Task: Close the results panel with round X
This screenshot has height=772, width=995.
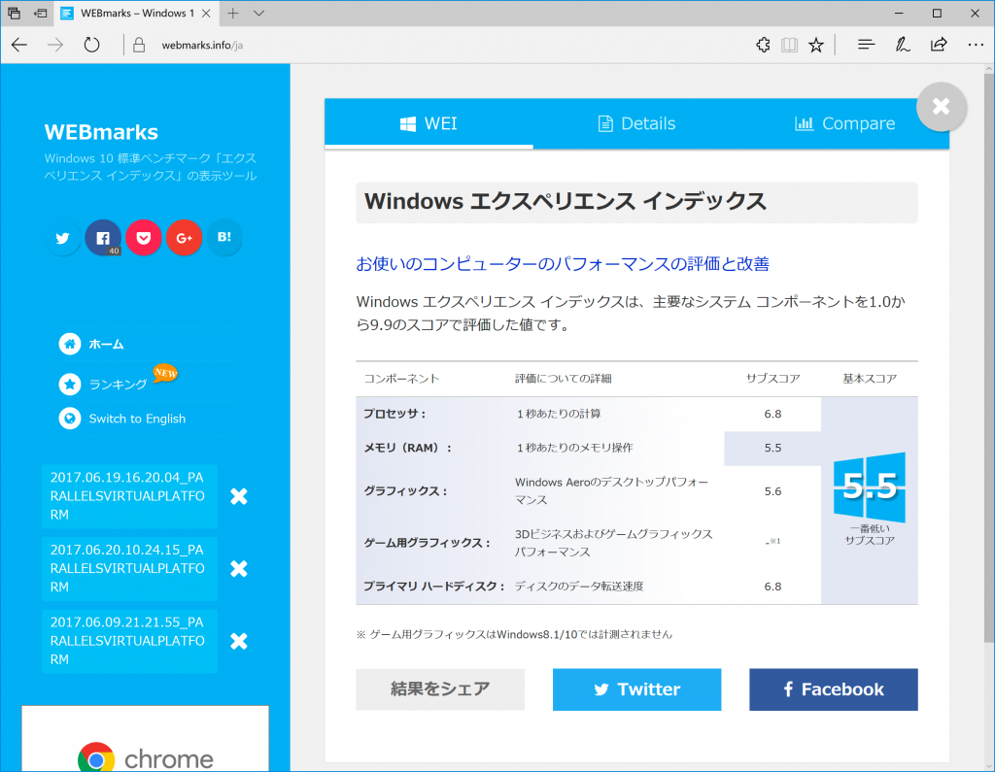Action: coord(941,107)
